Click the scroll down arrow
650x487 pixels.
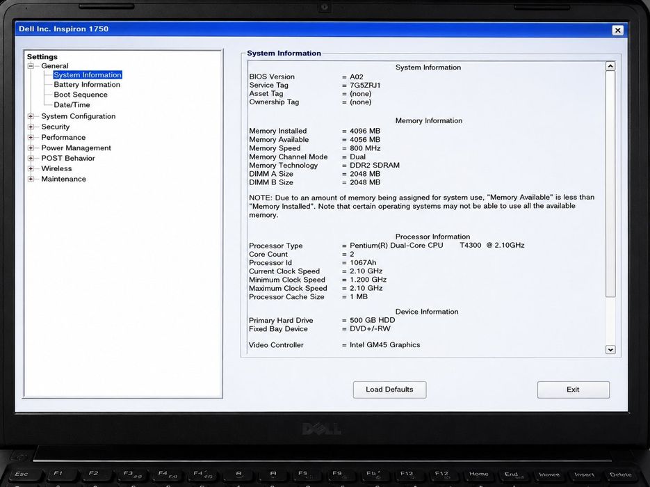(610, 350)
